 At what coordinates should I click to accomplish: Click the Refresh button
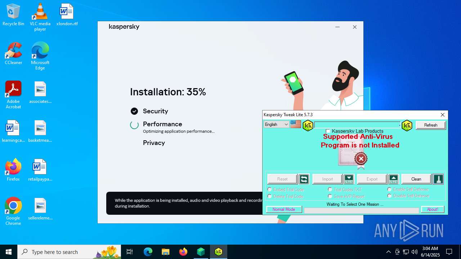[431, 125]
